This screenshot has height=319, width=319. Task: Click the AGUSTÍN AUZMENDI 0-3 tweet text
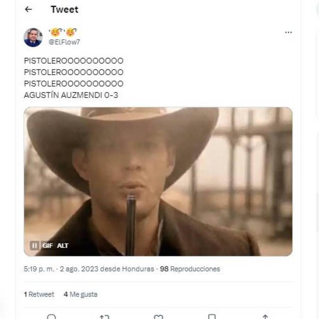coord(71,95)
